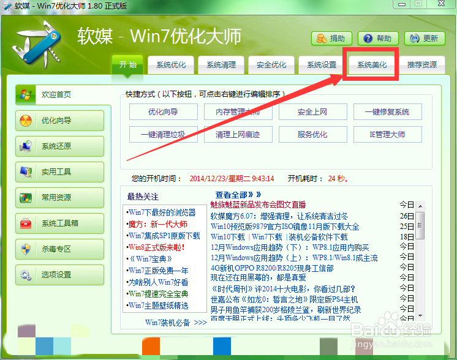
Task: Open the Win10下载 link in news list
Action: pos(228,237)
